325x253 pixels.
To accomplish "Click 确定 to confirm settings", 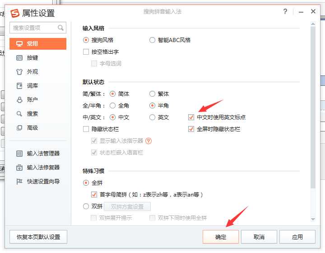I will (221, 237).
